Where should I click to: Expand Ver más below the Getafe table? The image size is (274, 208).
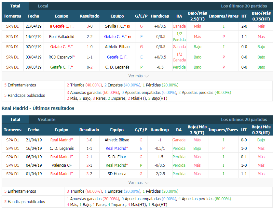(x=138, y=76)
